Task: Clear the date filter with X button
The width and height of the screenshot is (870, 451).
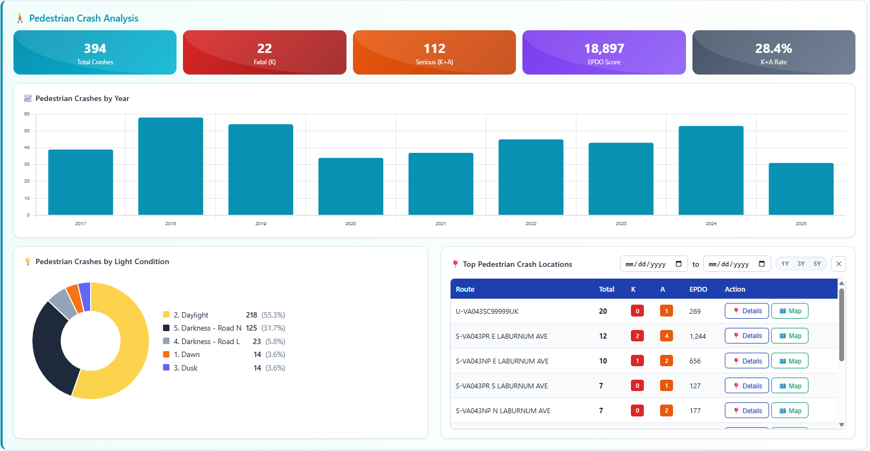Action: pos(838,264)
